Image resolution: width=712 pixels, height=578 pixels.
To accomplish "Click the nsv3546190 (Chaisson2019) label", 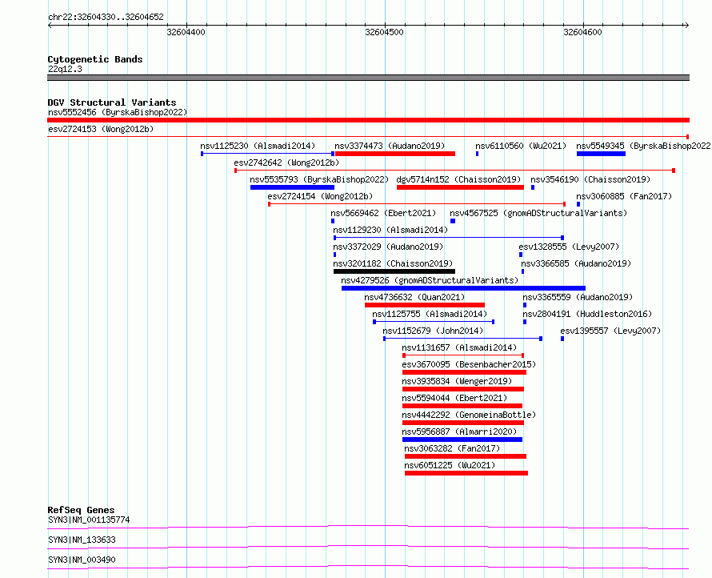I will (x=590, y=179).
